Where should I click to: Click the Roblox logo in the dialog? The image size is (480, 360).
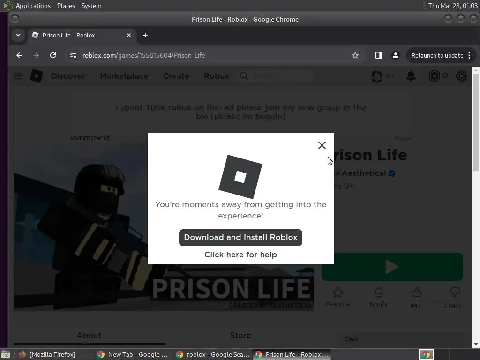click(x=240, y=177)
